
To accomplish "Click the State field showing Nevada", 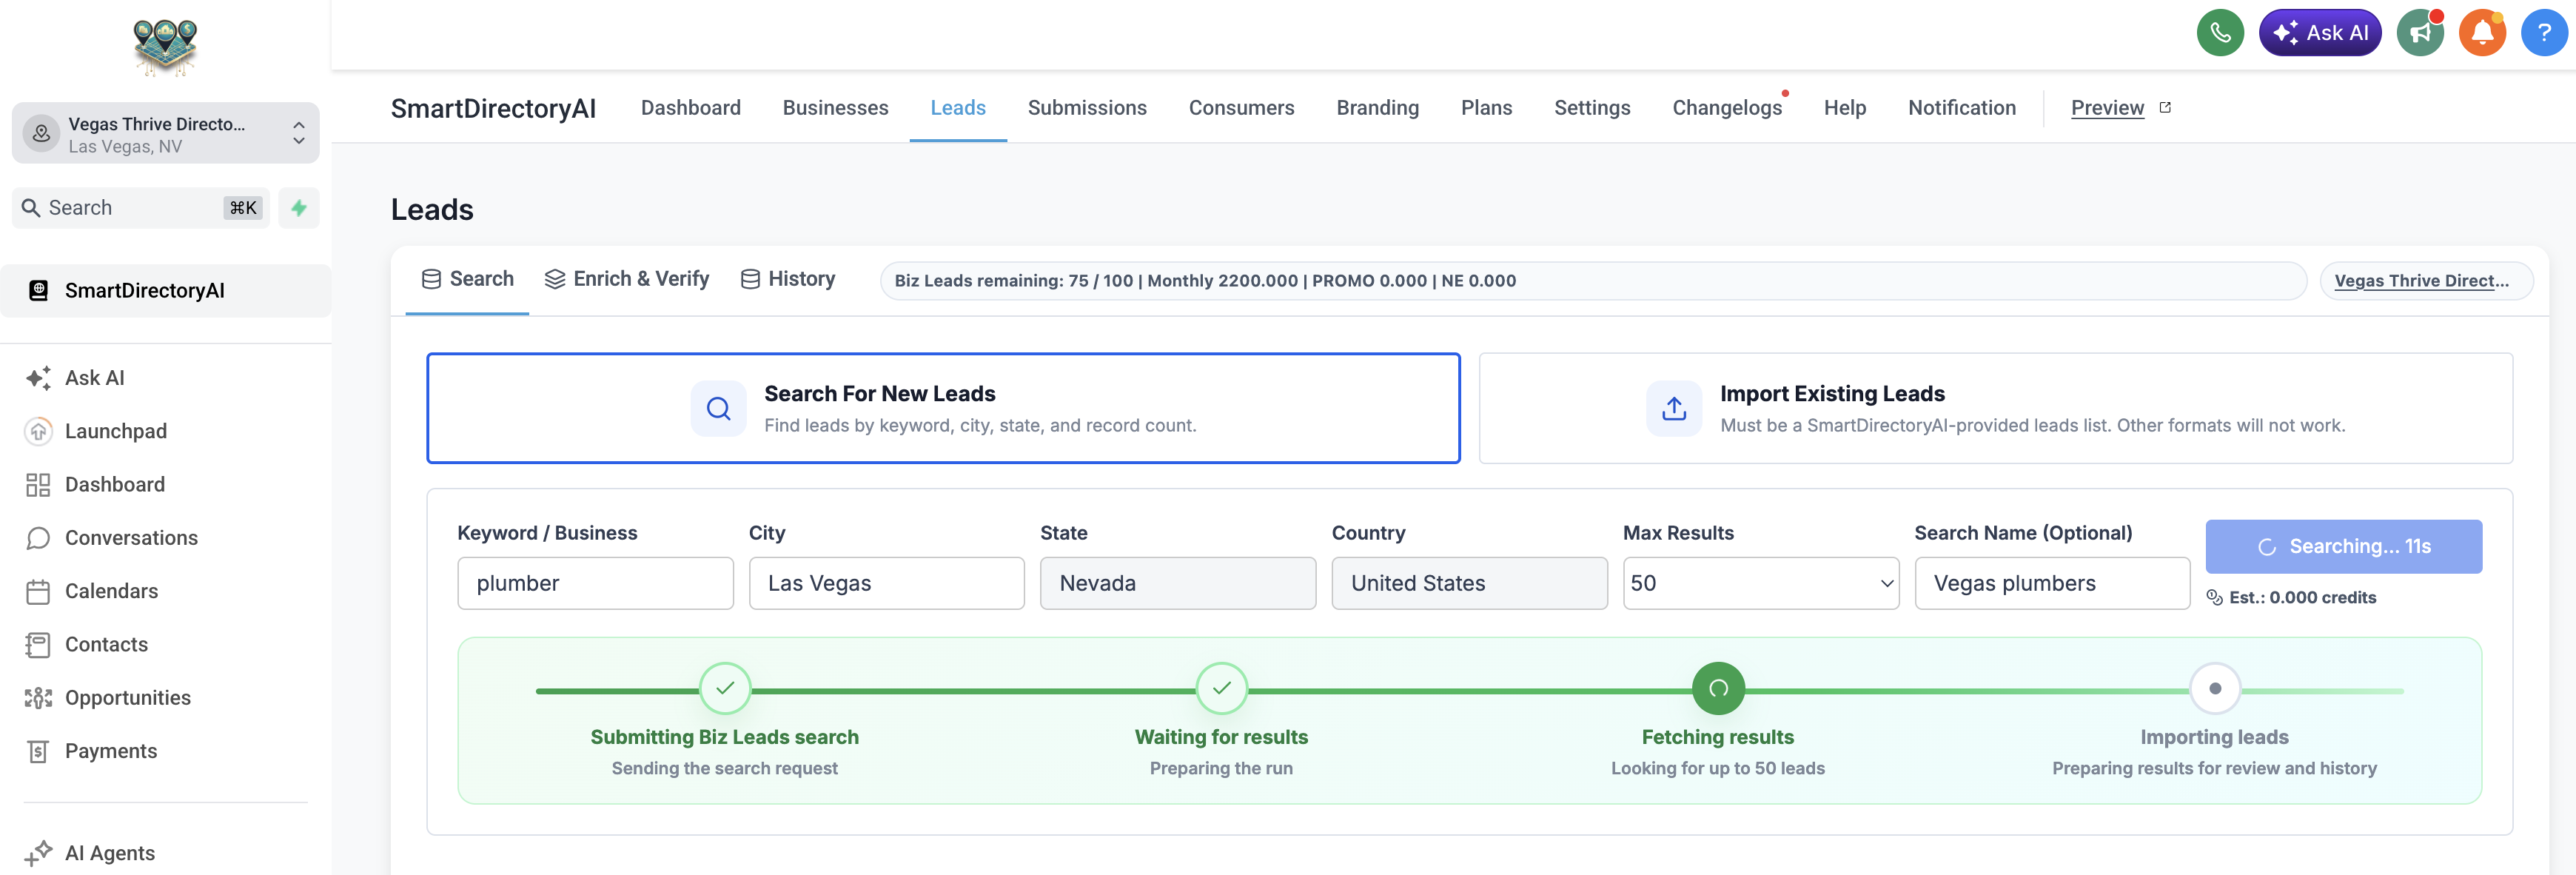I will coord(1178,583).
